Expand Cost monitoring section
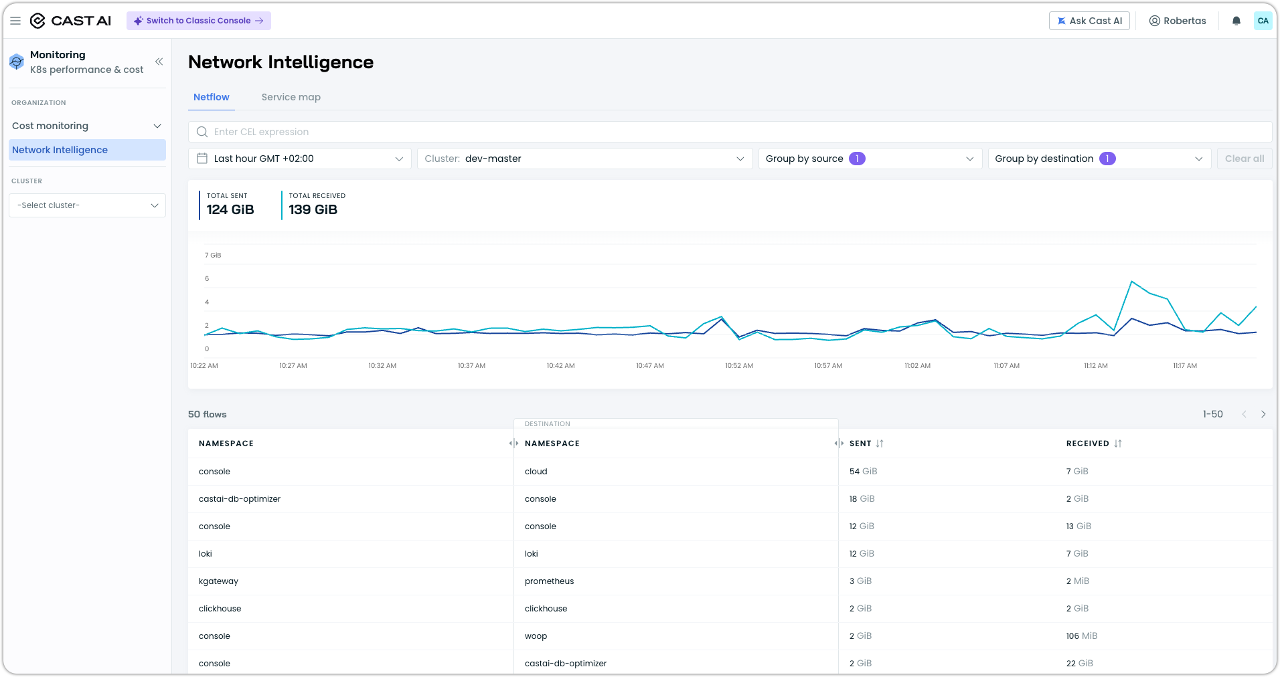1280x677 pixels. 87,126
